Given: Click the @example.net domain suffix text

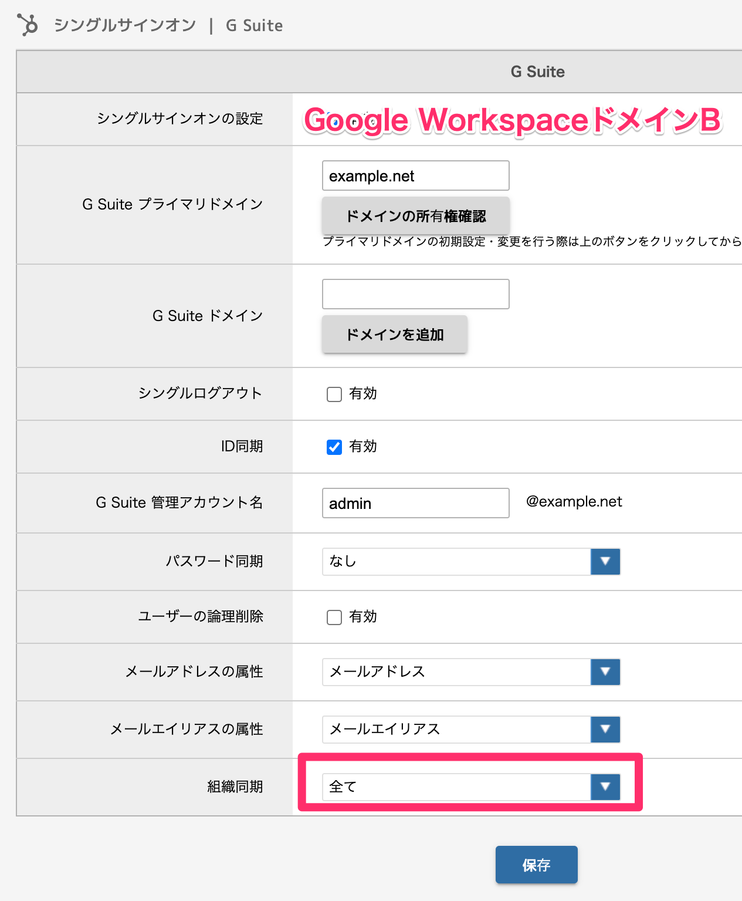Looking at the screenshot, I should (x=574, y=502).
